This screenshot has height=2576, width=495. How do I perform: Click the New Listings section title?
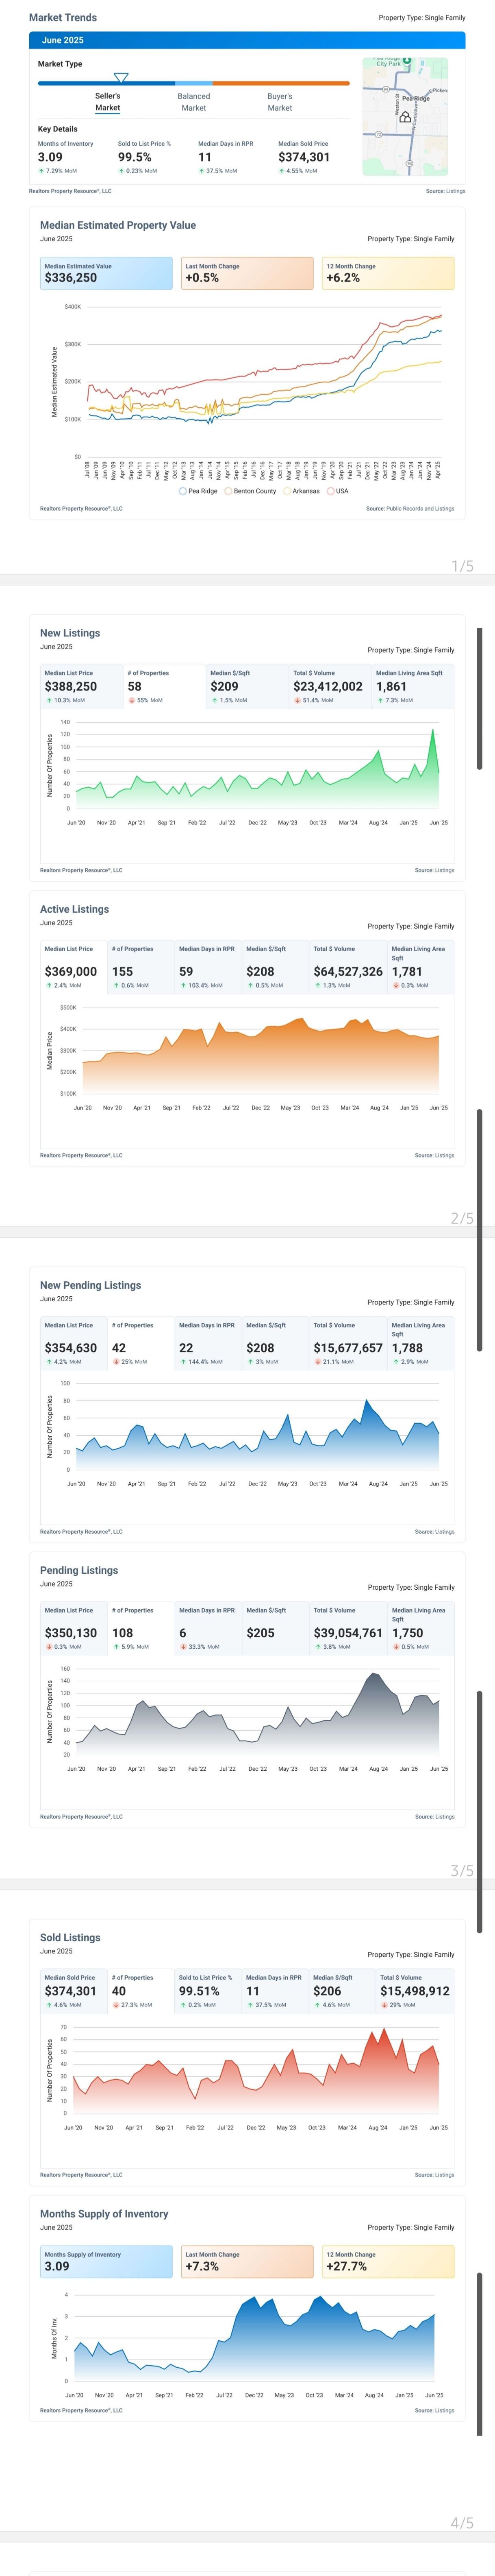pyautogui.click(x=70, y=633)
